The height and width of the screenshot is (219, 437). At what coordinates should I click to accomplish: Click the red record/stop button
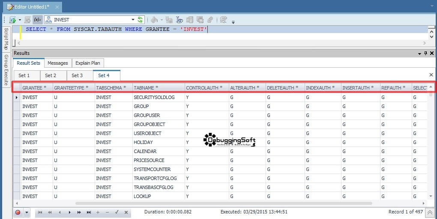pos(18,213)
